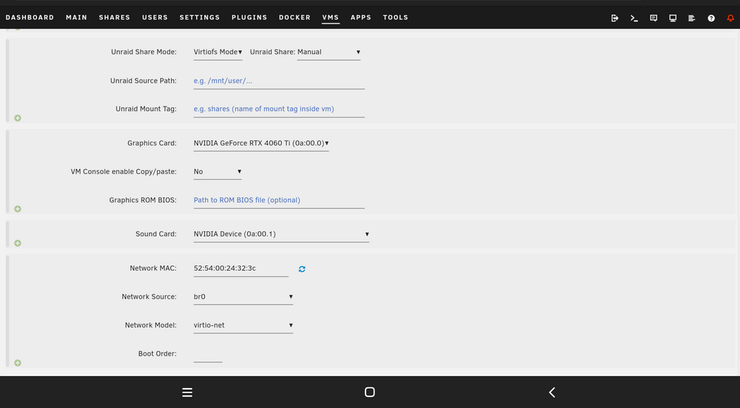Go to the Docker tab
The image size is (740, 408).
[x=295, y=18]
